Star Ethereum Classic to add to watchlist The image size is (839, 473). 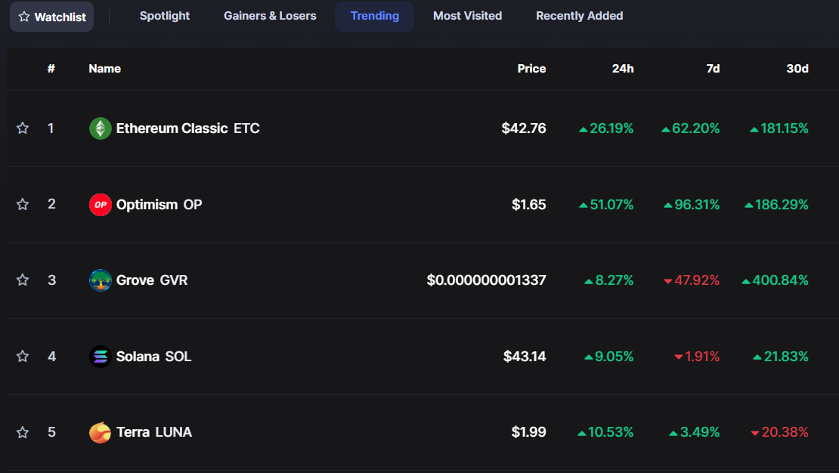pos(23,128)
